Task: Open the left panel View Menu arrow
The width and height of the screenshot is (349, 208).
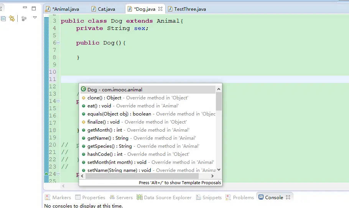Action: click(x=35, y=18)
